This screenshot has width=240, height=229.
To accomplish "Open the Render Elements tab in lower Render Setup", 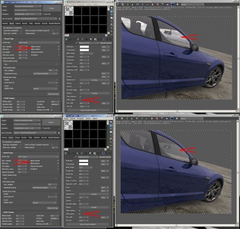I will click(54, 137).
